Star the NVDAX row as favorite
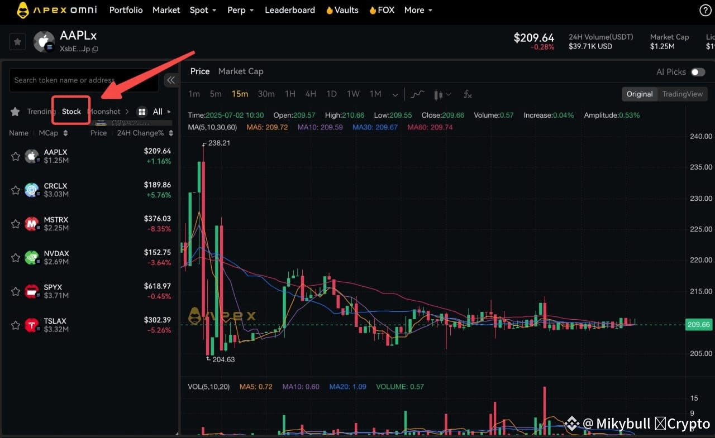The image size is (715, 438). (16, 257)
